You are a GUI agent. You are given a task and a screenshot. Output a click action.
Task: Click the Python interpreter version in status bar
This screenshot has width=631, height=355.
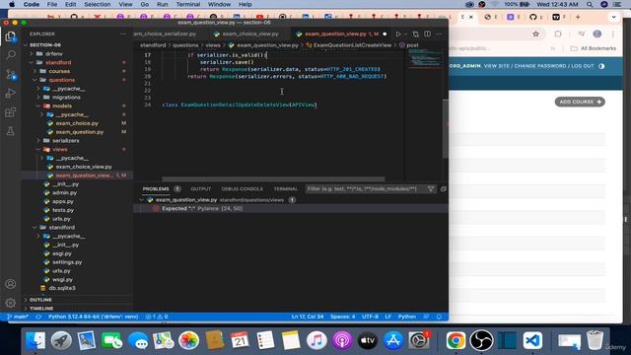pos(93,317)
